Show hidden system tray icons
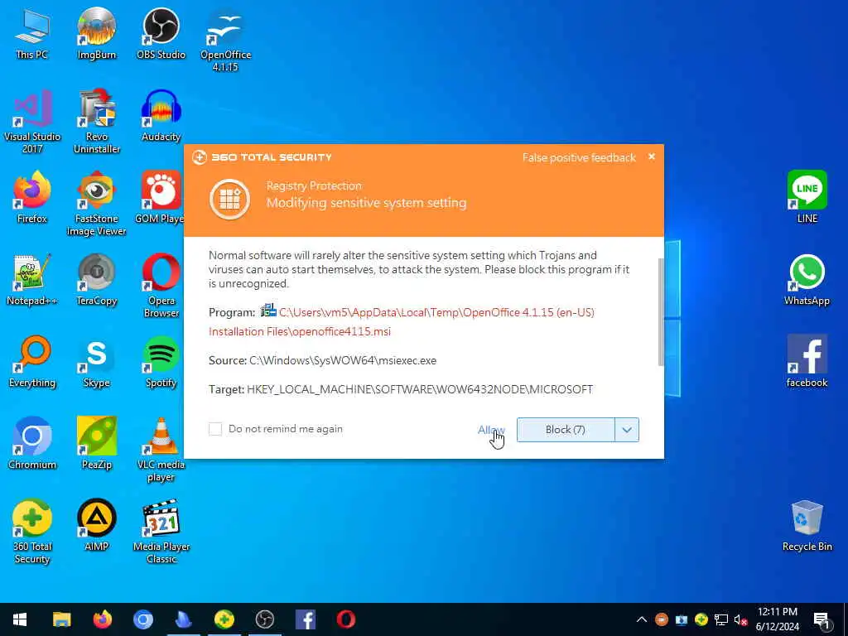848x636 pixels. (642, 619)
